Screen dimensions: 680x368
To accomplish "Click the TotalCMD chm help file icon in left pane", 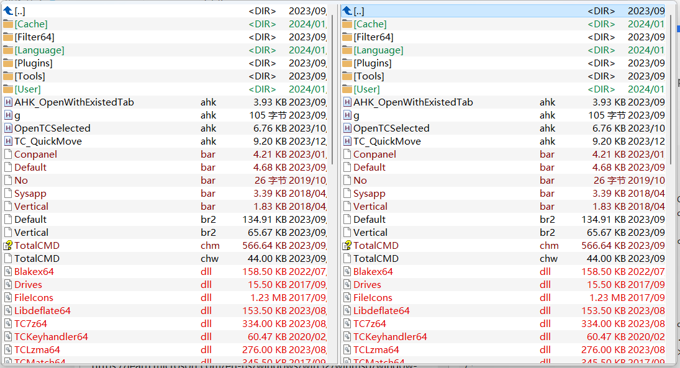I will tap(8, 245).
